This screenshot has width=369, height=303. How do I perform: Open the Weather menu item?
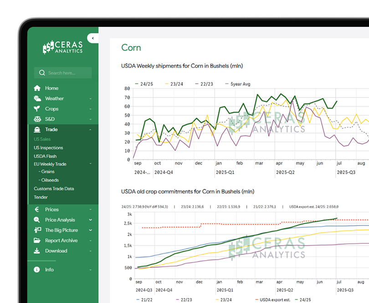click(x=54, y=98)
